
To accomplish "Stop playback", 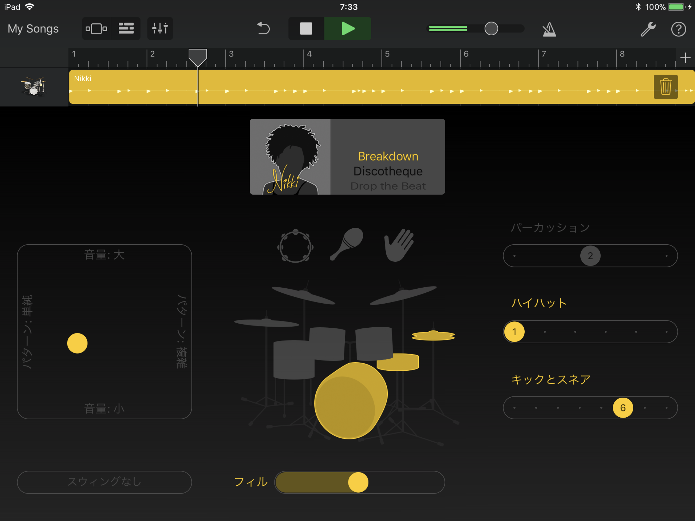I will [306, 28].
